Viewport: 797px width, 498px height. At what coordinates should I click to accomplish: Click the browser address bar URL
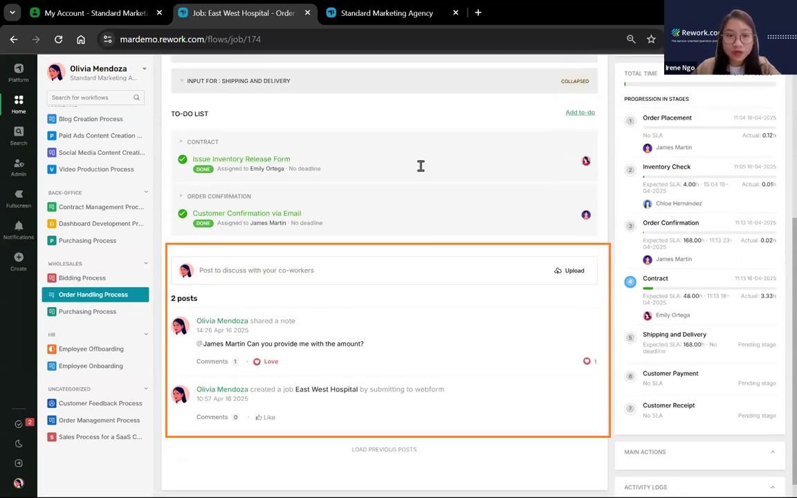coord(190,39)
